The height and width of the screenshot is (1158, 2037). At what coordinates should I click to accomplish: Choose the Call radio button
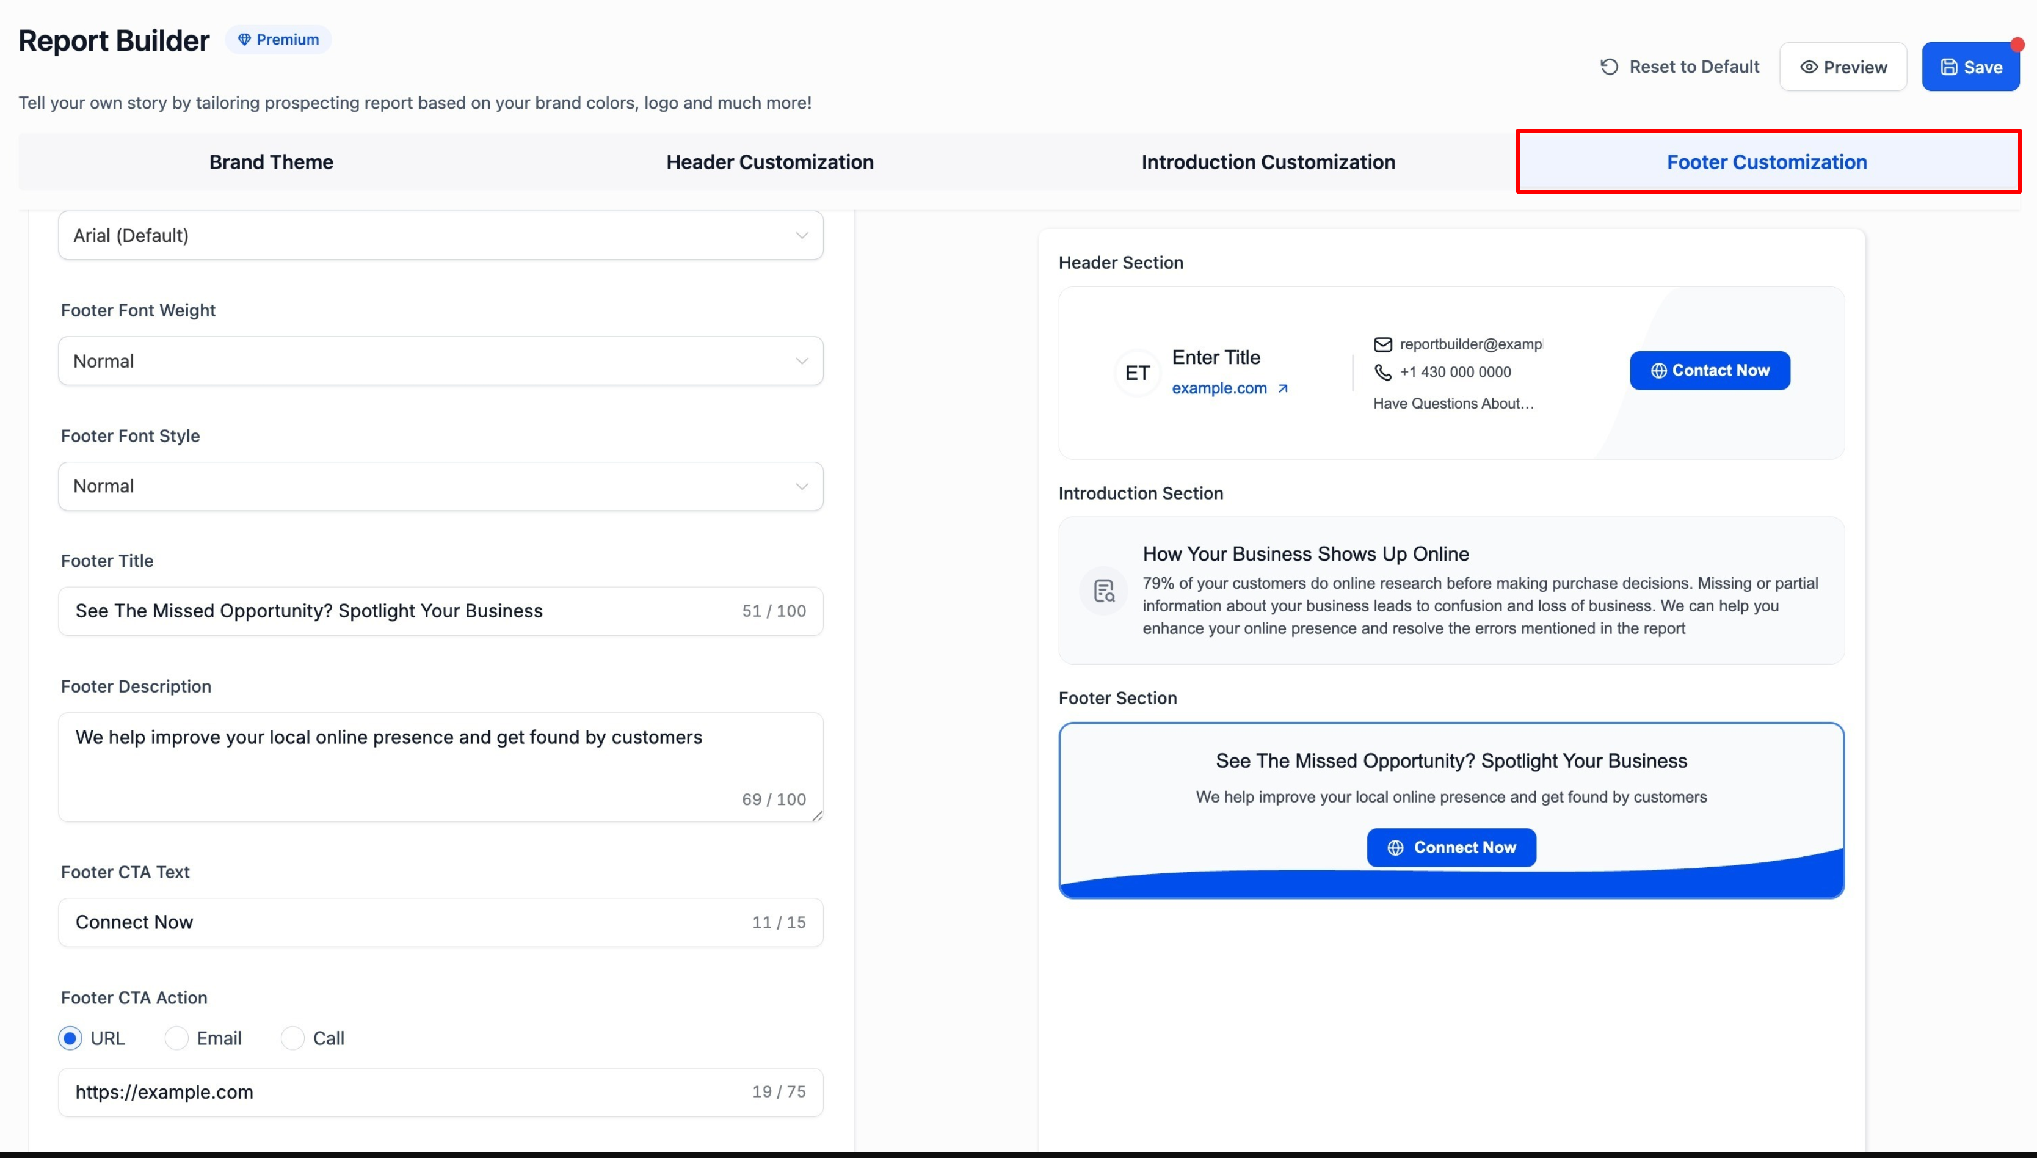point(292,1038)
